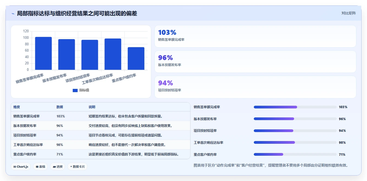
Task: Select the 94% 项目按时结项率 data card
Action: coord(255,87)
